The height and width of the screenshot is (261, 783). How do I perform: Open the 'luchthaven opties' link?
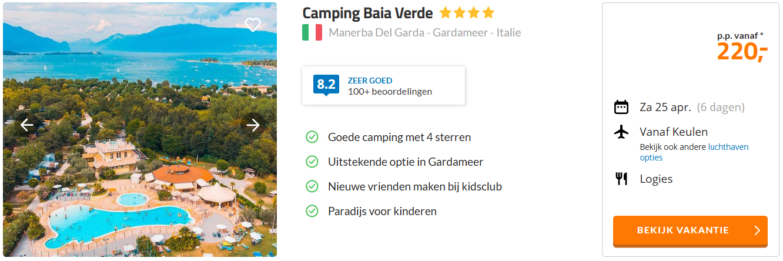point(728,147)
